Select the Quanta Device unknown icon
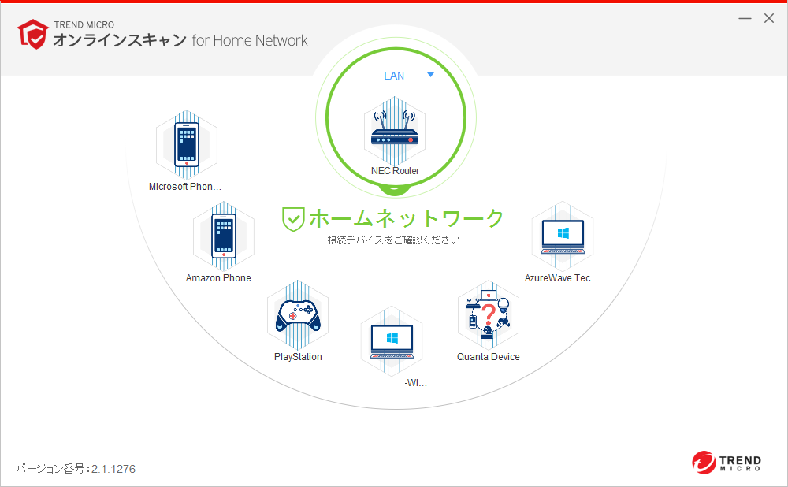Viewport: 788px width, 487px height. (488, 315)
